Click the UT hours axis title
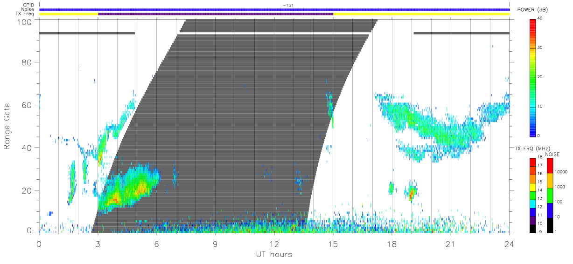 tap(274, 254)
